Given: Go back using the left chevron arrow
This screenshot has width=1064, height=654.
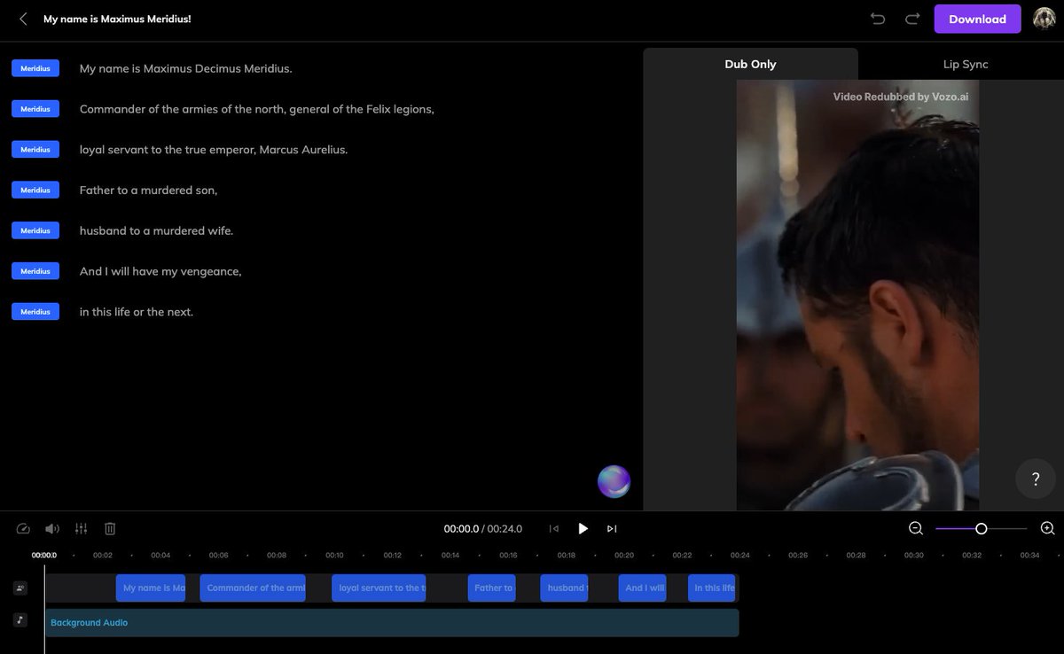Looking at the screenshot, I should (x=23, y=19).
